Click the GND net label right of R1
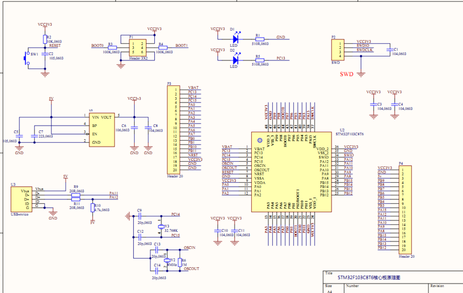This screenshot has height=293, width=463. click(281, 37)
